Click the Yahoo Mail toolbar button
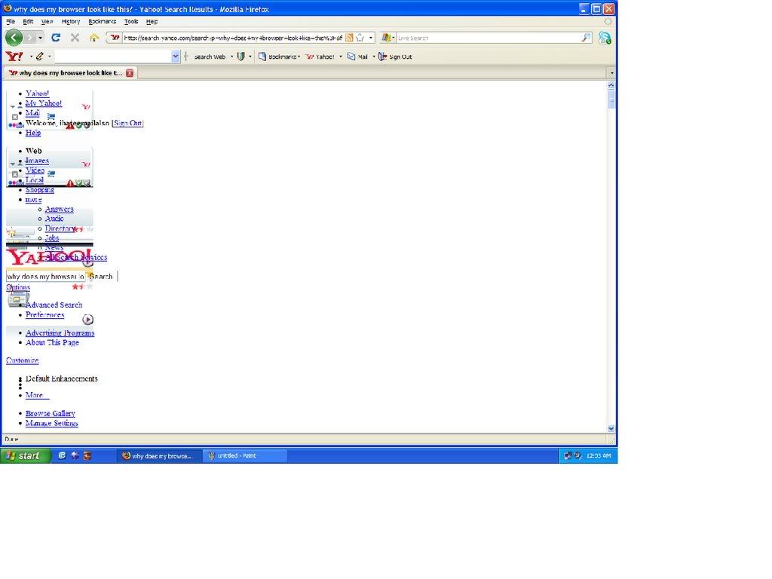 357,57
